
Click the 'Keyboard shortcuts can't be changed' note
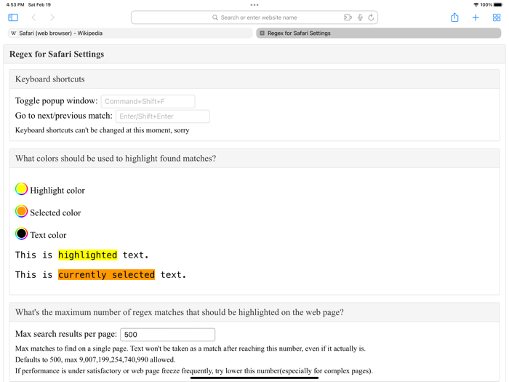click(x=103, y=130)
